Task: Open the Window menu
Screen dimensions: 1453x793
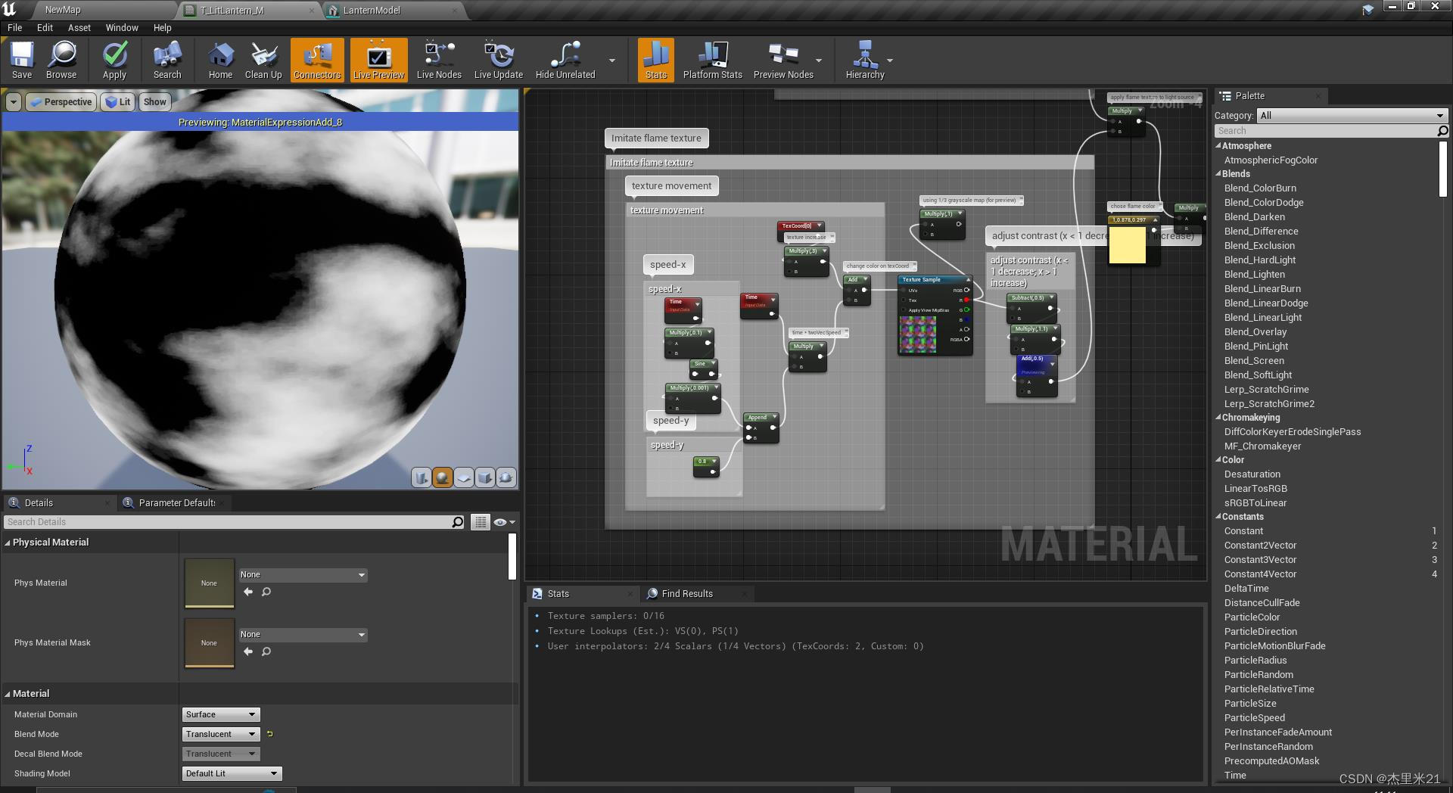Action: 121,27
